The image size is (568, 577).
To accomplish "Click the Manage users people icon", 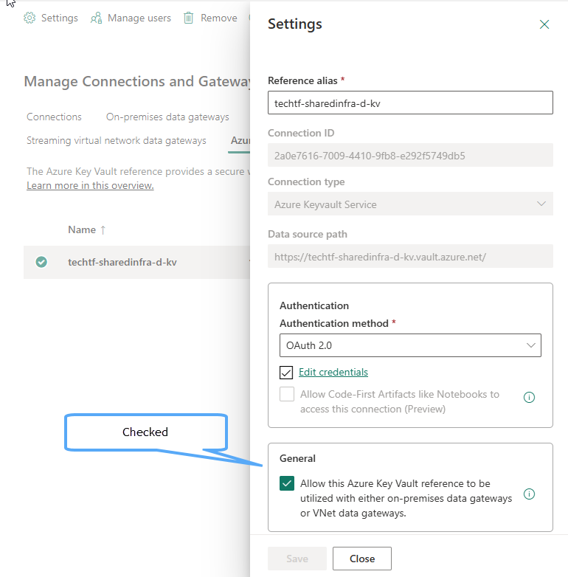I will 96,18.
